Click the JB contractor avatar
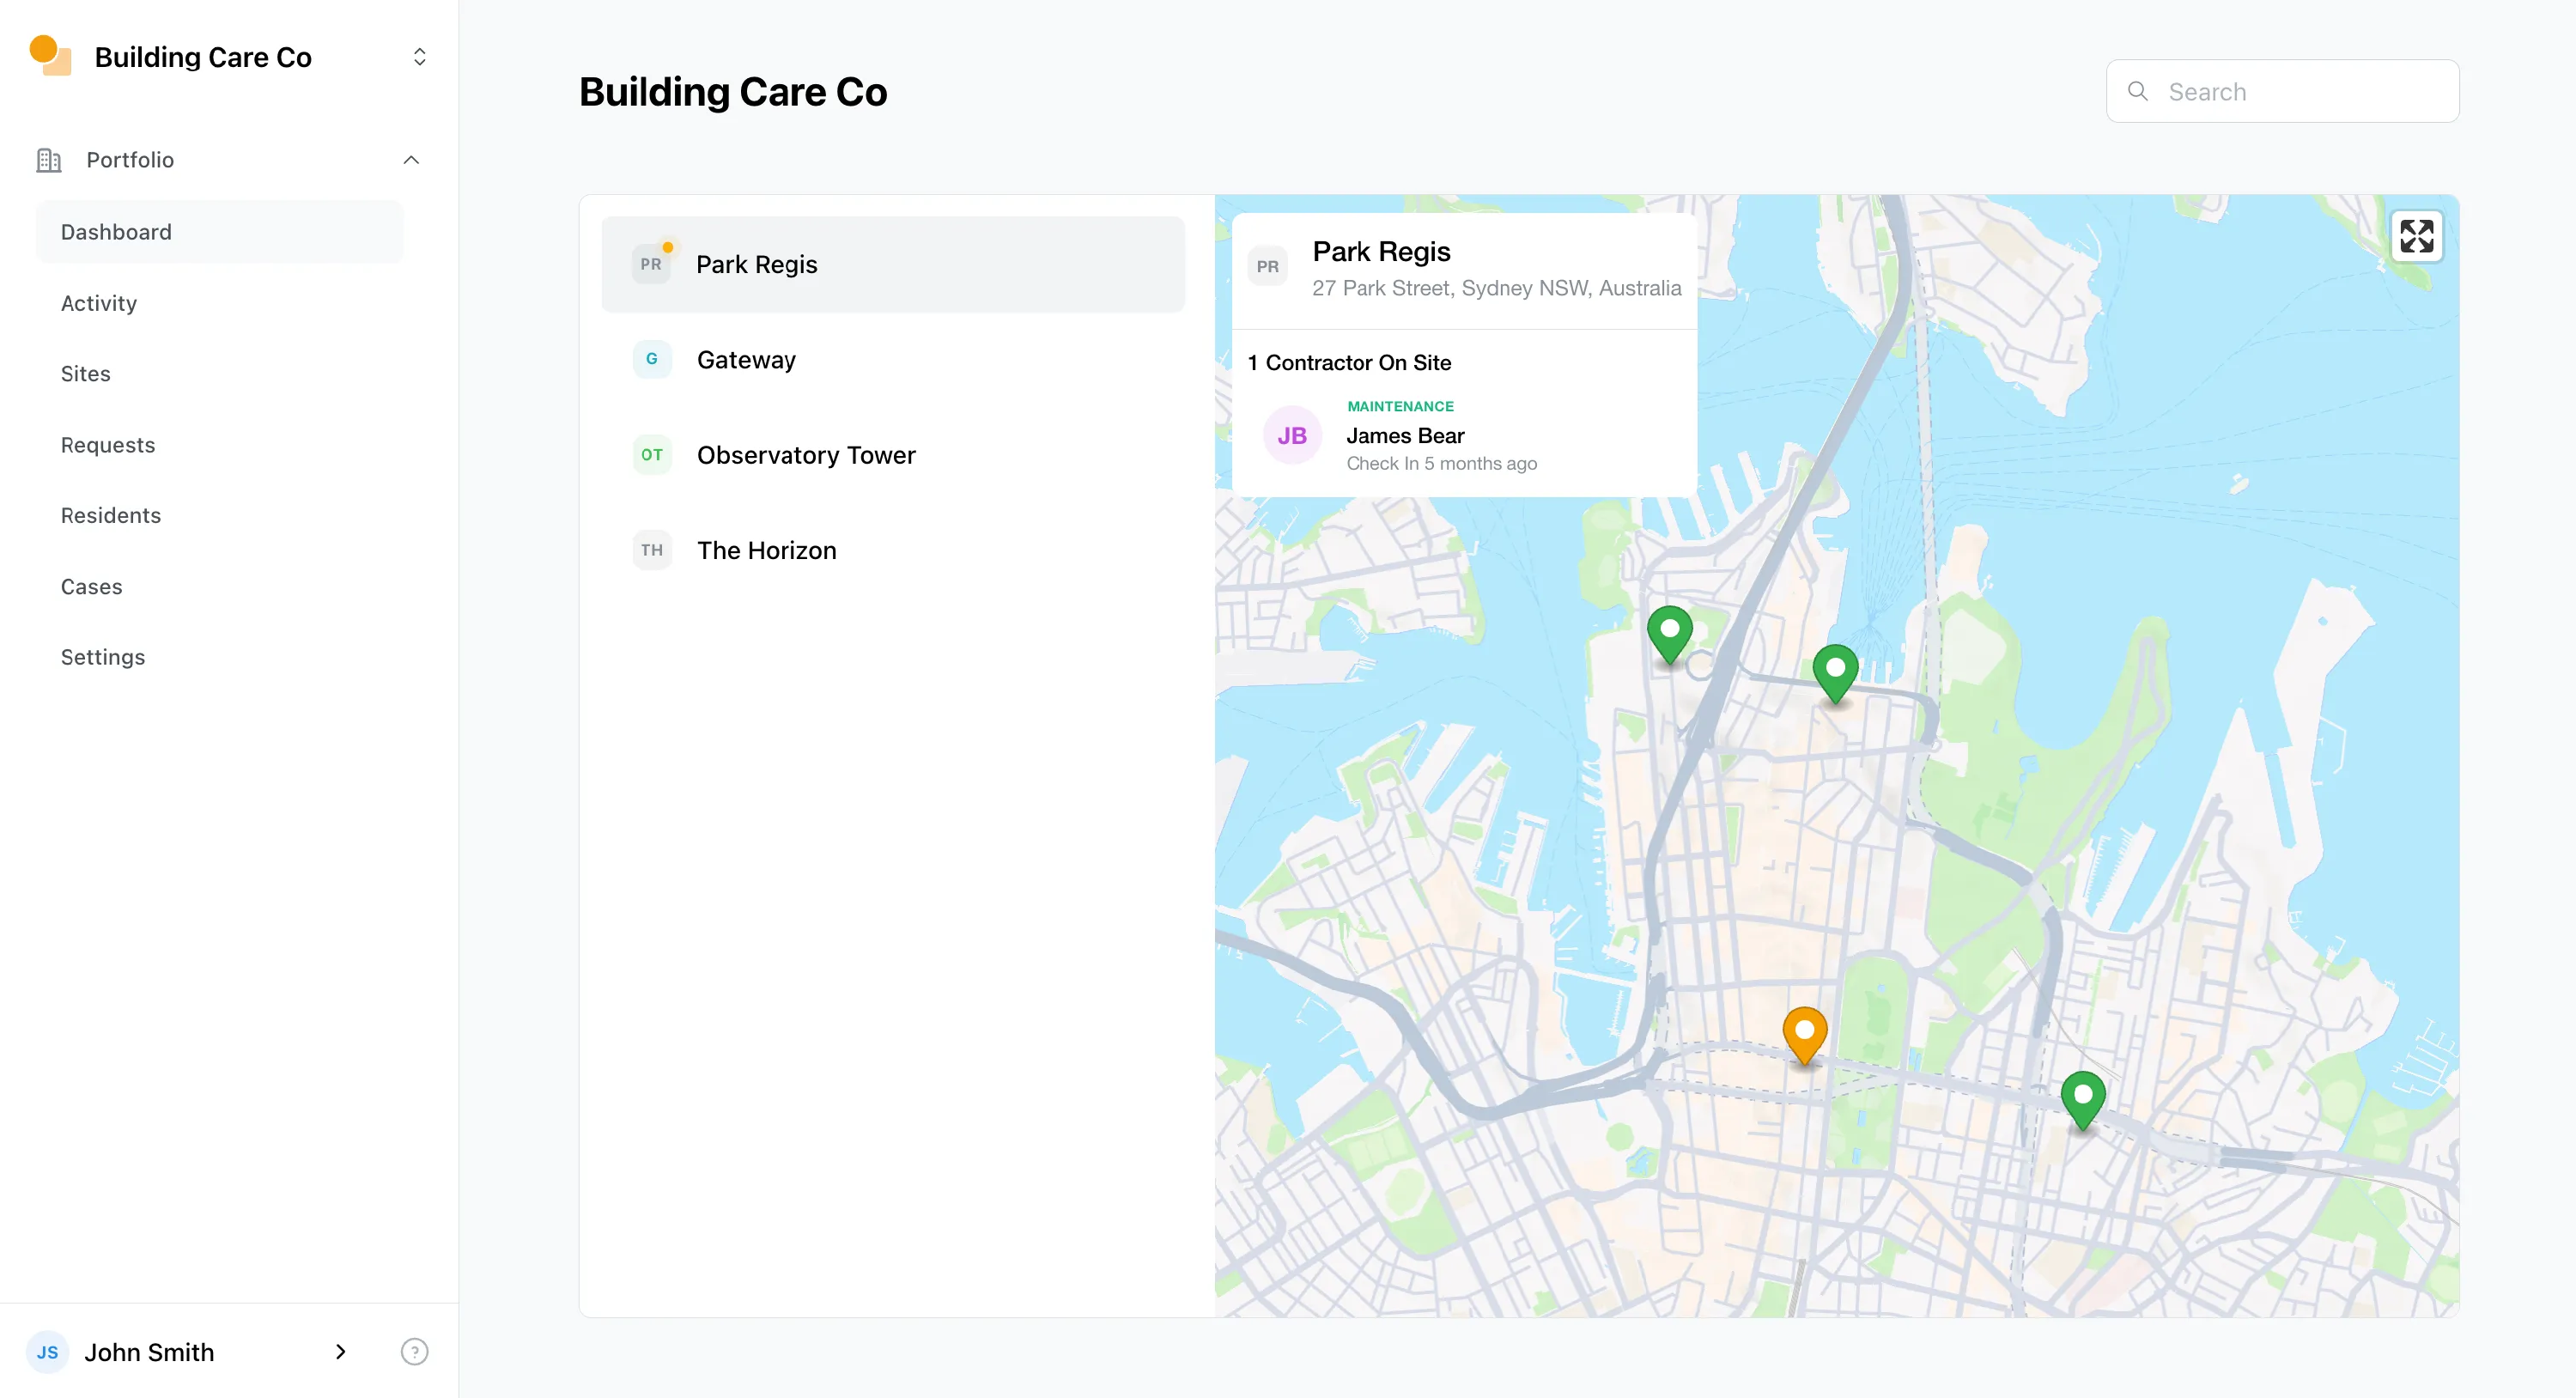 (x=1292, y=435)
